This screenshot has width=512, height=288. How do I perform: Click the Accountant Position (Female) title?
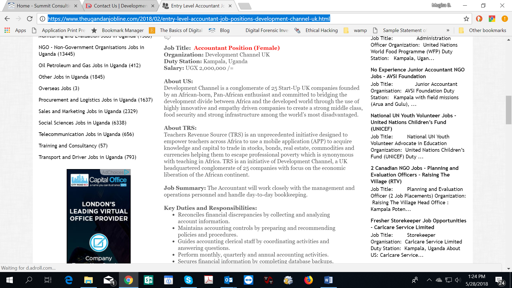pos(237,48)
